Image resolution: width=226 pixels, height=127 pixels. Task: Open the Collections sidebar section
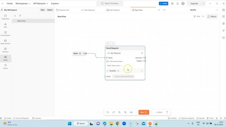(6, 17)
